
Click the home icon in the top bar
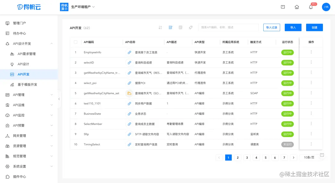[x=297, y=7]
